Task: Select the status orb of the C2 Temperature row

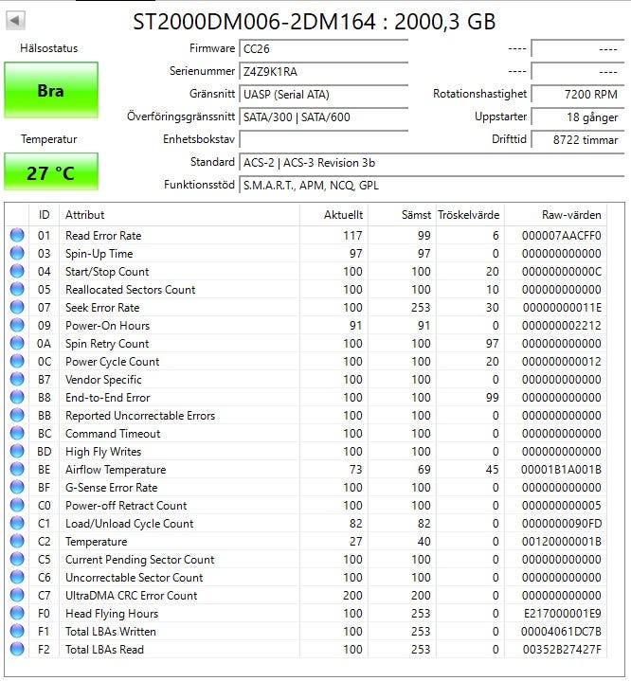Action: tap(17, 541)
